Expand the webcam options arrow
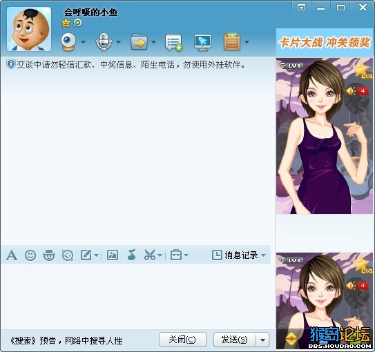Screen dimensions: 375x352 click(x=84, y=42)
